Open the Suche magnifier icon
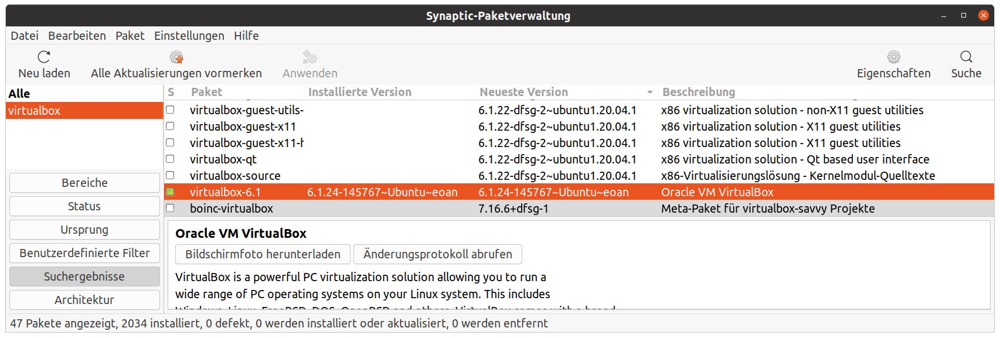The height and width of the screenshot is (338, 1000). point(966,57)
